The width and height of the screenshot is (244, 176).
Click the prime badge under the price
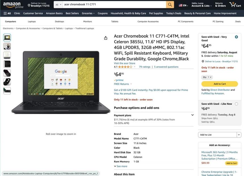click(x=119, y=80)
